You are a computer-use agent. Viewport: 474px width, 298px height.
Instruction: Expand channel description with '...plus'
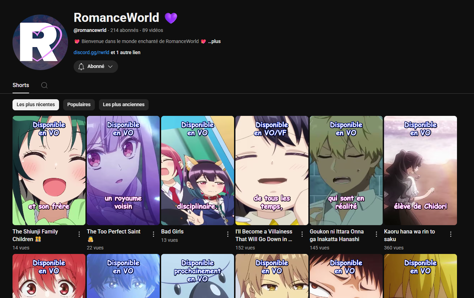tap(214, 41)
